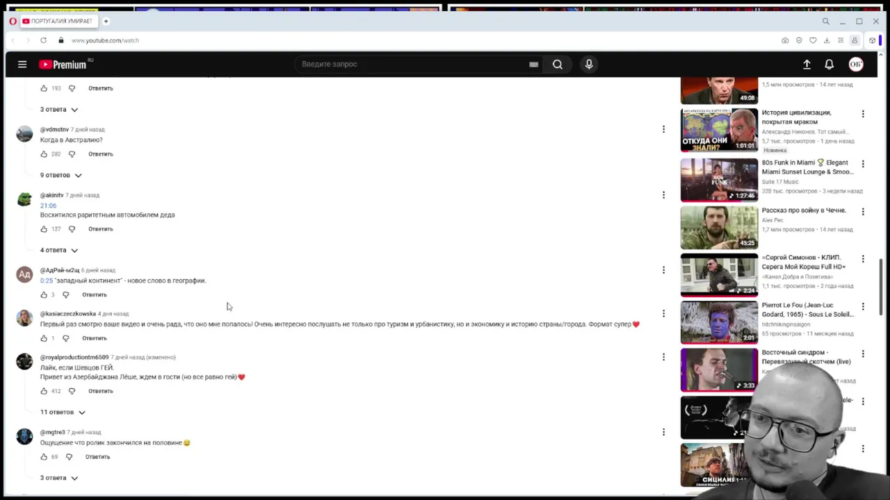
Task: Reply to 'Когда в Австралию?' comment
Action: (x=100, y=154)
